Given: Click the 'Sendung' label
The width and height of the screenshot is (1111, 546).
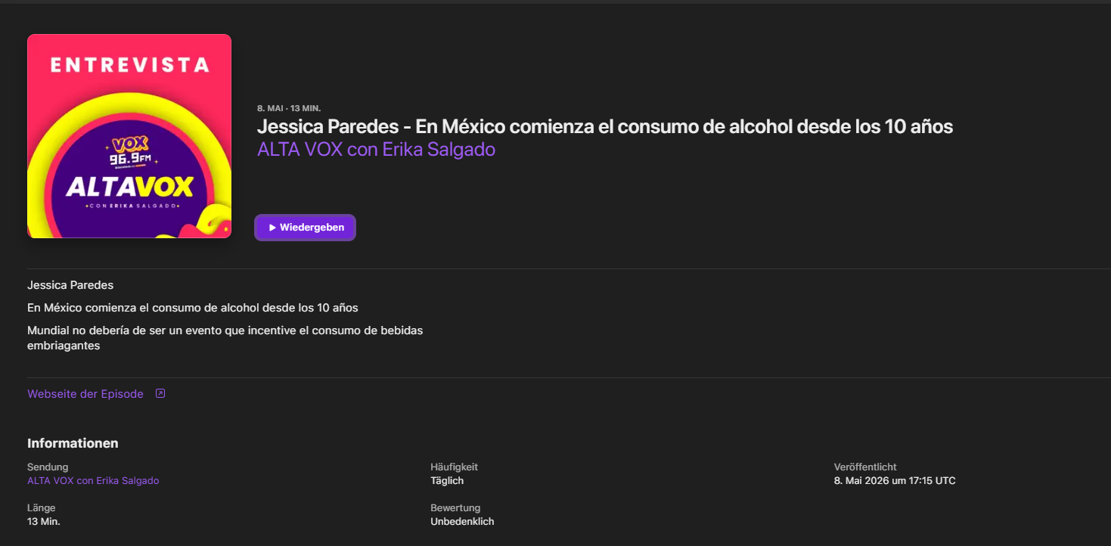Looking at the screenshot, I should click(48, 467).
